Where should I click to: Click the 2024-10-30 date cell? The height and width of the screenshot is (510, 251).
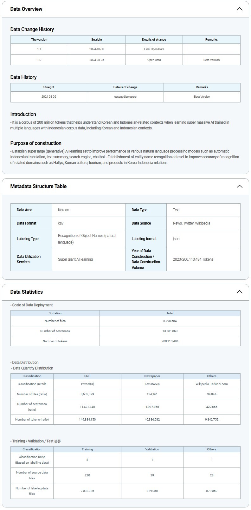tap(97, 49)
